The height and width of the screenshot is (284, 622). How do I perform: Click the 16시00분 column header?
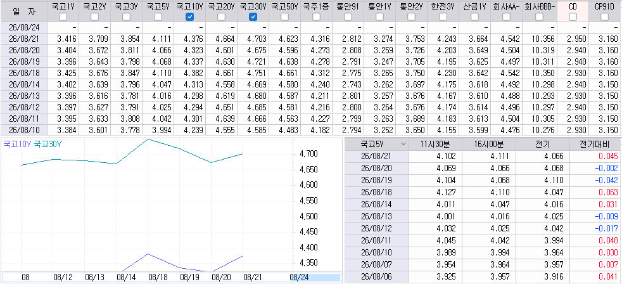click(489, 144)
